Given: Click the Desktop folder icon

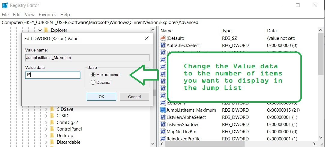Looking at the screenshot, I should coord(52,135).
